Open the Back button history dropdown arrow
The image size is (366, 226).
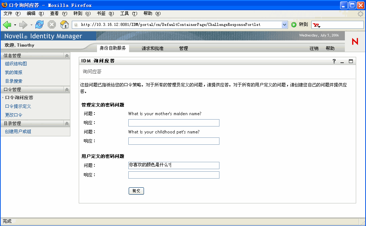coord(15,25)
